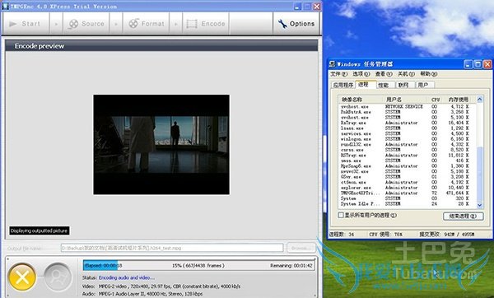Open the 关机 menu in Task Manager
Image resolution: width=494 pixels, height=298 pixels.
pyautogui.click(x=407, y=74)
